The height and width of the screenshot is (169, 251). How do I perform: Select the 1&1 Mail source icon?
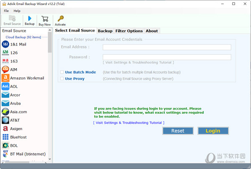[5, 44]
